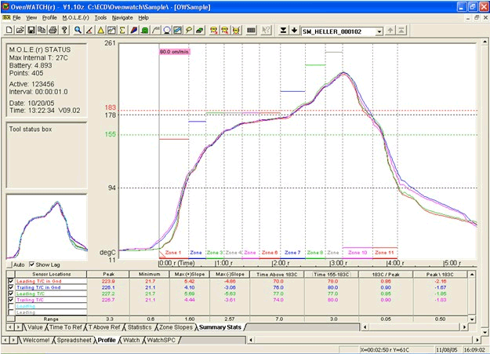Click the Tool status box panel
The width and height of the screenshot is (490, 354).
[x=46, y=155]
